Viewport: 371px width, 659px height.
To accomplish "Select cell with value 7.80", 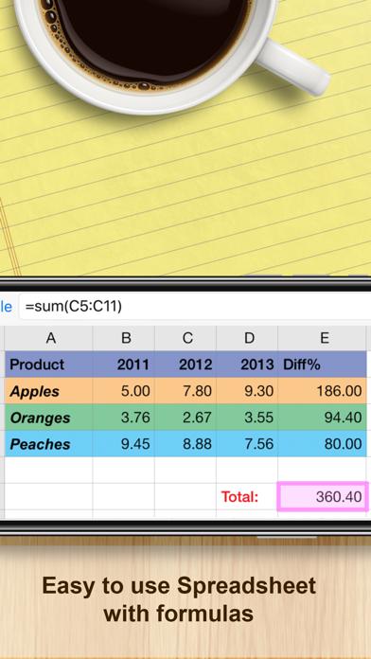I will point(185,391).
